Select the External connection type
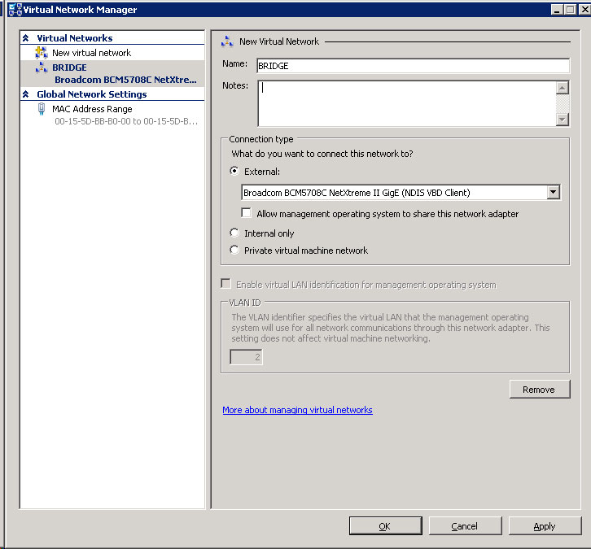Viewport: 591px width, 549px height. [235, 172]
